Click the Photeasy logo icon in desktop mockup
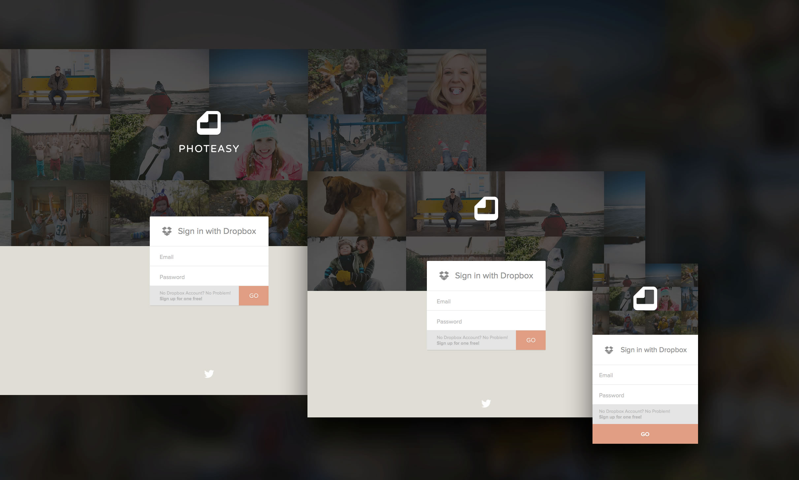The image size is (799, 480). point(209,123)
